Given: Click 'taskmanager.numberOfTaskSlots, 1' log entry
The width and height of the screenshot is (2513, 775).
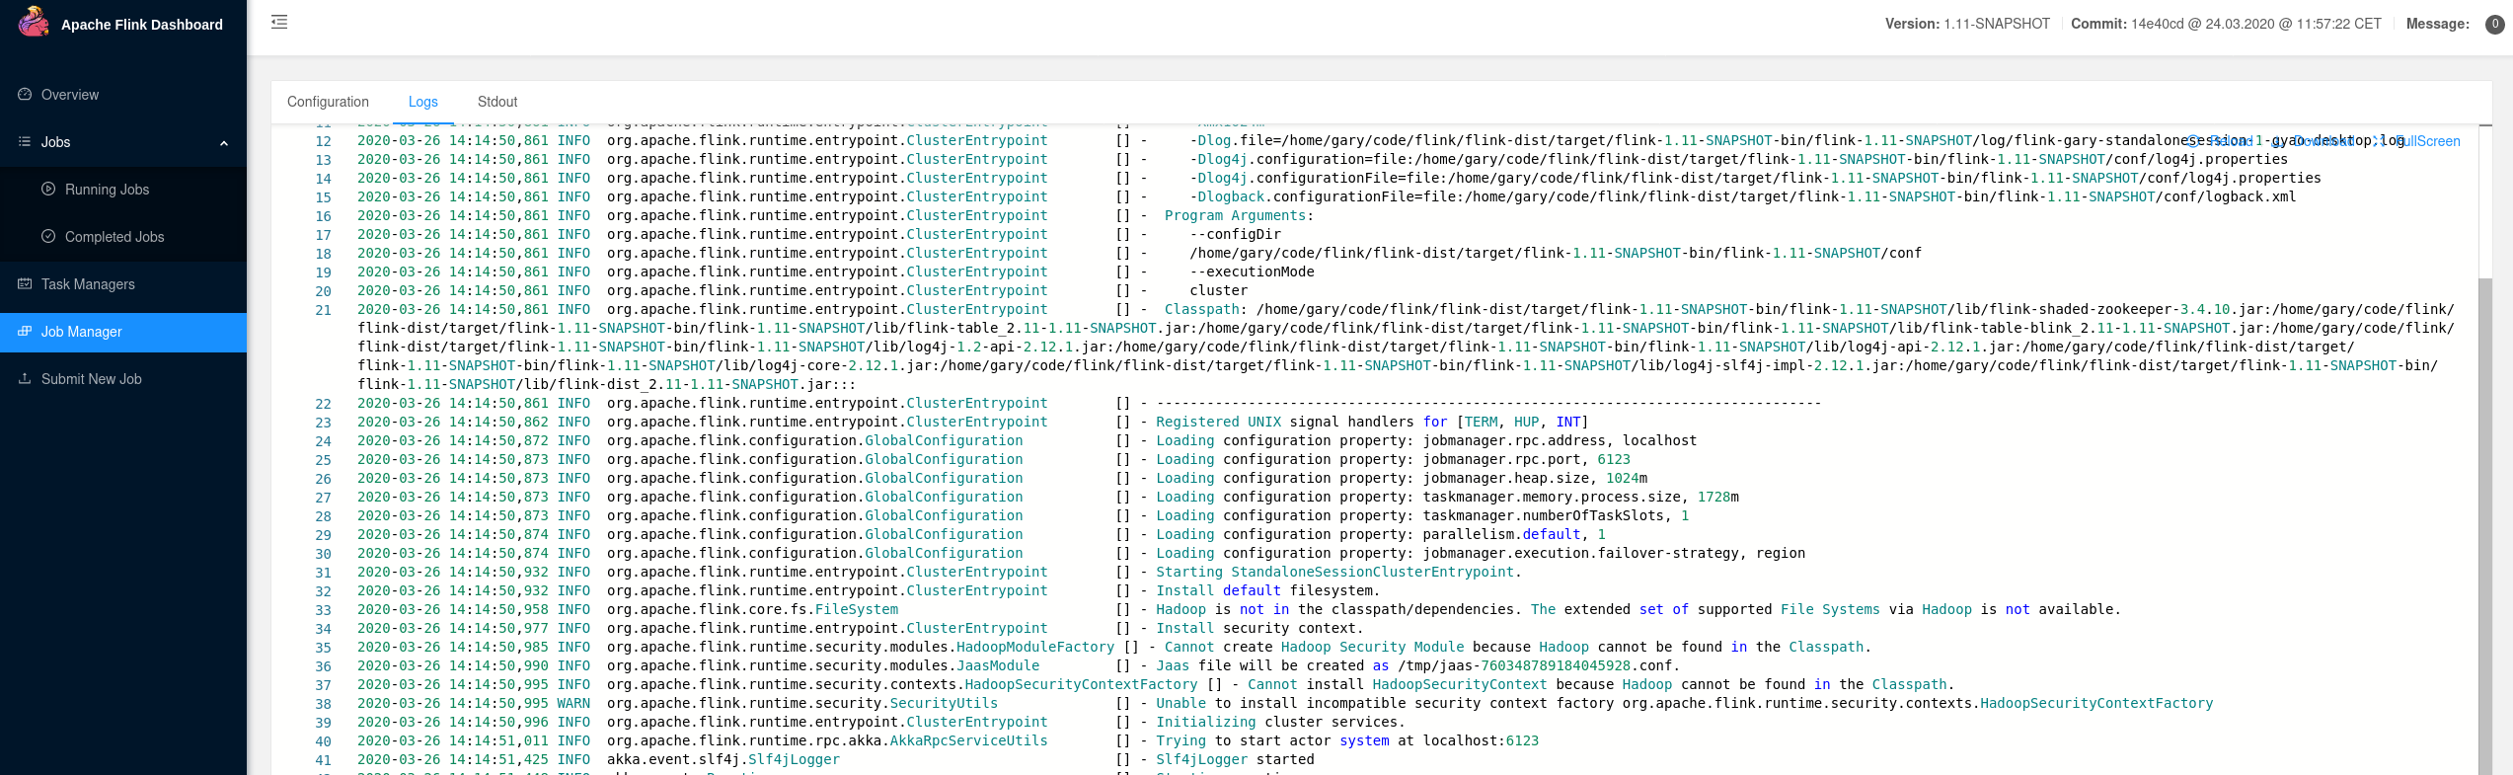Looking at the screenshot, I should [x=1557, y=515].
